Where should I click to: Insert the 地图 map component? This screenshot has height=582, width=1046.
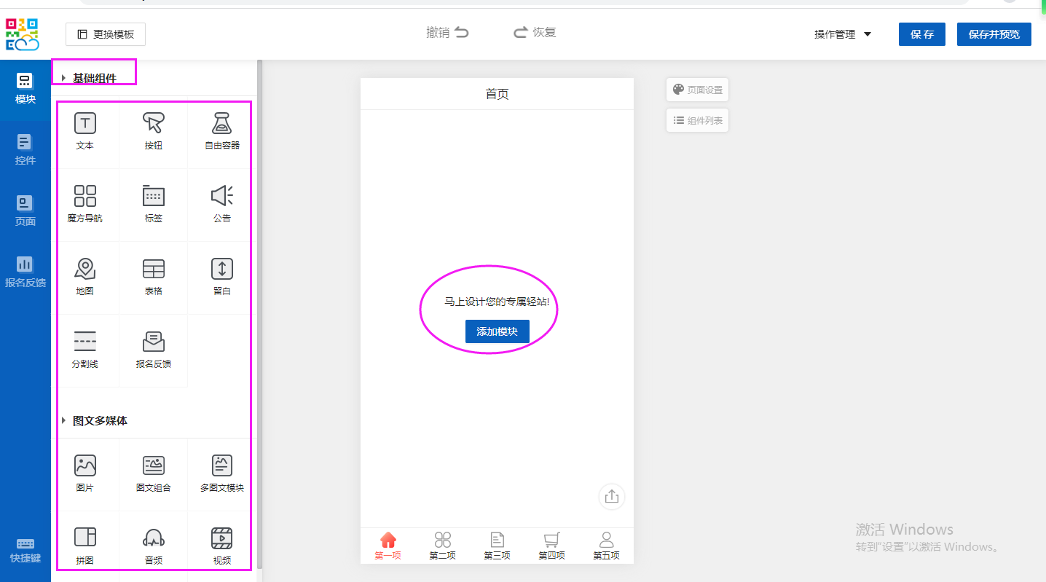(x=85, y=270)
